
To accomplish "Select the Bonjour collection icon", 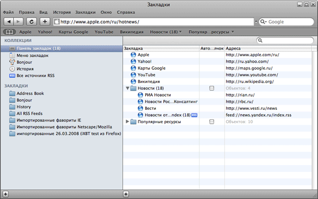I will point(12,62).
